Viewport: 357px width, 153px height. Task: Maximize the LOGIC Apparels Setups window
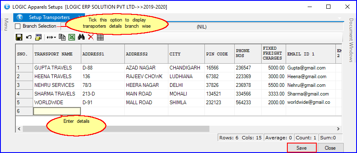[x=328, y=7]
